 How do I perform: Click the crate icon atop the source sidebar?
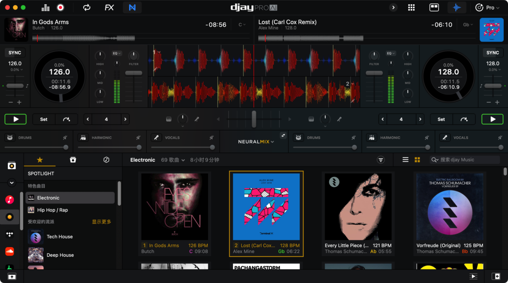pyautogui.click(x=11, y=166)
